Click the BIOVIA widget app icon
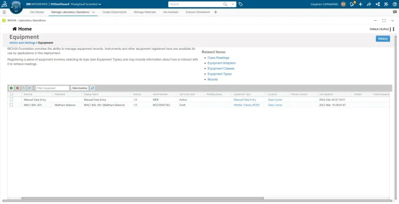The image size is (399, 204). (x=4, y=20)
